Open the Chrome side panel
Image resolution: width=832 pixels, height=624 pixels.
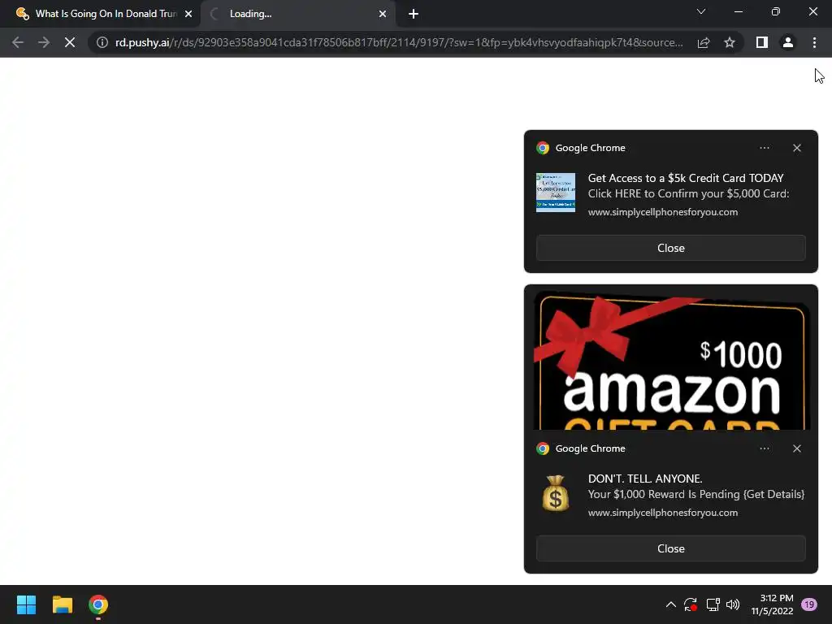click(x=762, y=42)
